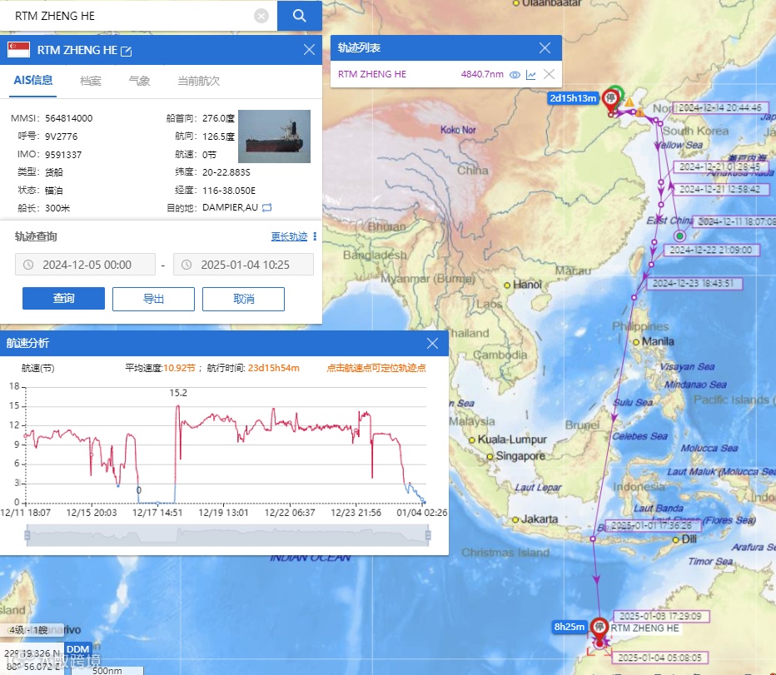
Task: Remove RTM ZHENG HE track from list
Action: click(x=549, y=74)
